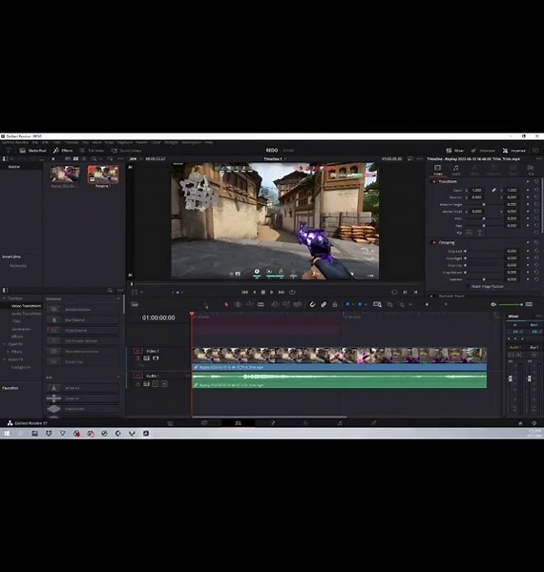Image resolution: width=544 pixels, height=572 pixels.
Task: Expand Audio FX in effects tree
Action: [4, 359]
